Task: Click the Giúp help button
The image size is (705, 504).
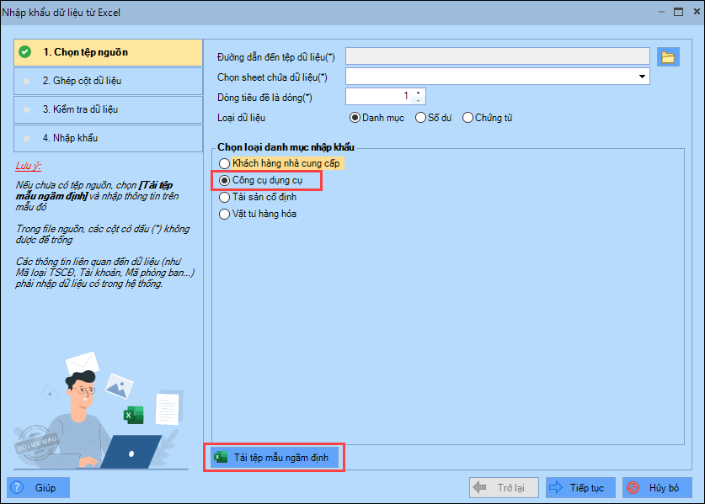Action: point(38,487)
